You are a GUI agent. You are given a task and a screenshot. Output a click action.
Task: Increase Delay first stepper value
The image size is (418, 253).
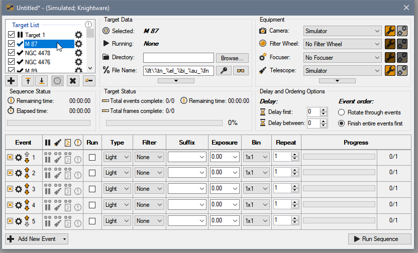tap(324, 110)
